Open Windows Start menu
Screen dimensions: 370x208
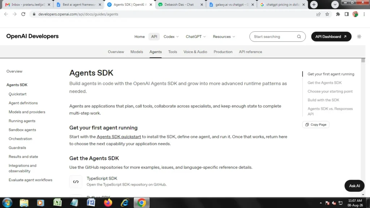pos(7,203)
